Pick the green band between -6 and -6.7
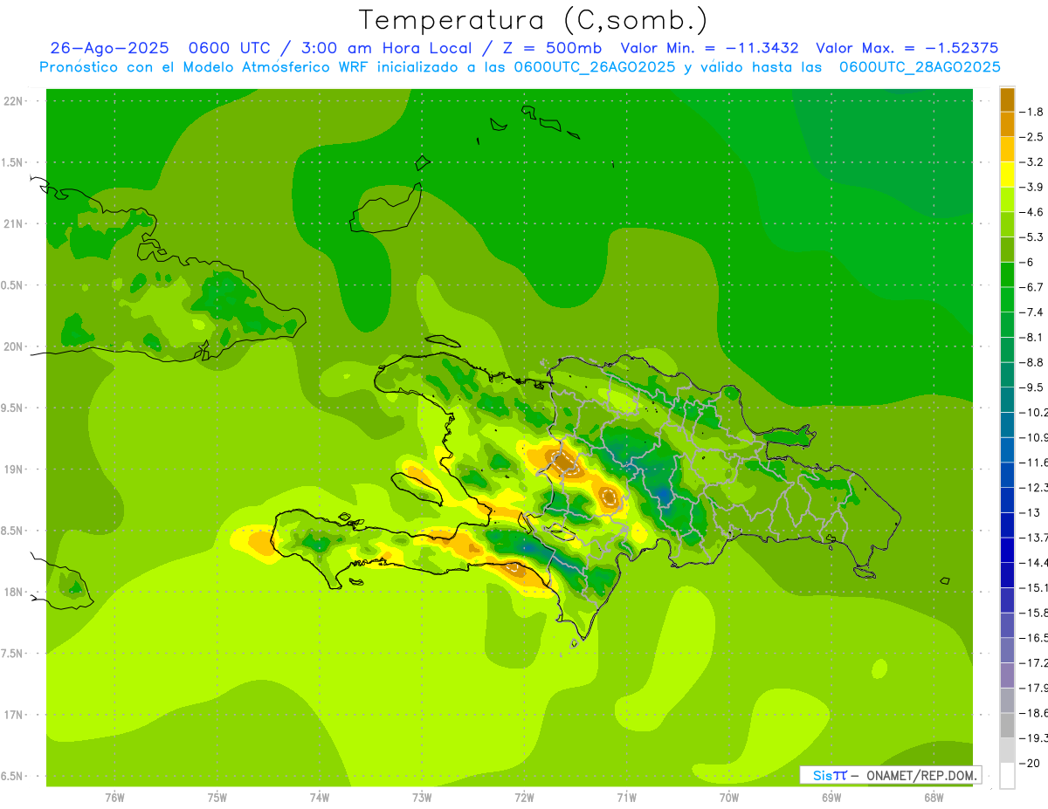1048x809 pixels. pos(1007,275)
